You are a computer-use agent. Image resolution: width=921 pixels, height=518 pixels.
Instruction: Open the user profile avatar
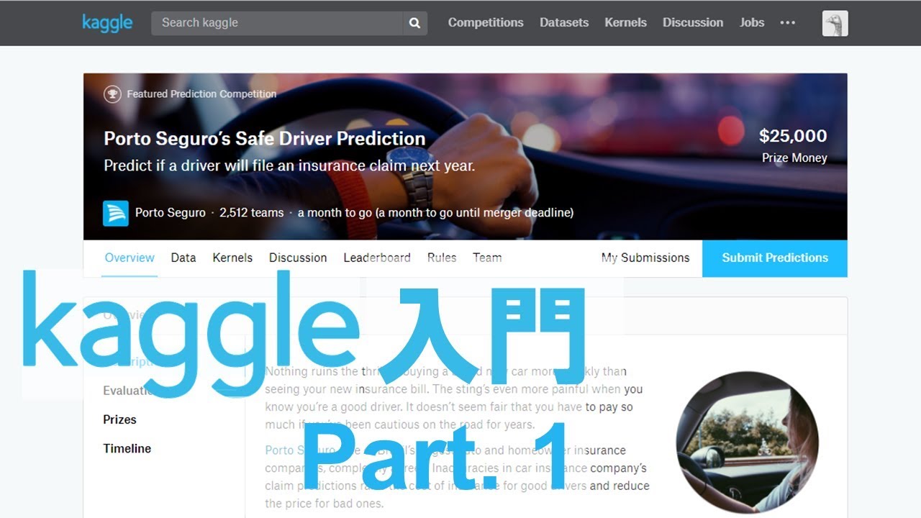click(x=835, y=23)
